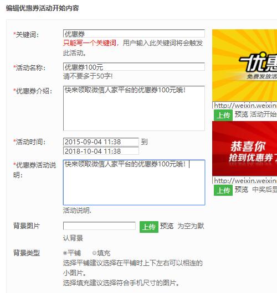Screen dimensions: 277x293
Task: Click URL field below the yellow banner
Action: tap(245, 106)
